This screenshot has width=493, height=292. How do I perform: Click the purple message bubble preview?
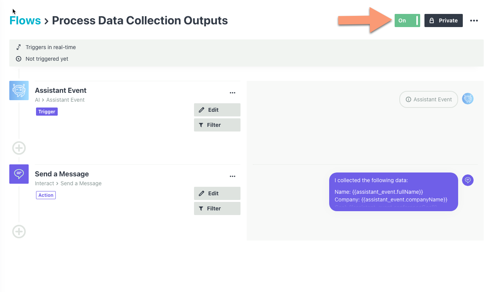click(393, 191)
